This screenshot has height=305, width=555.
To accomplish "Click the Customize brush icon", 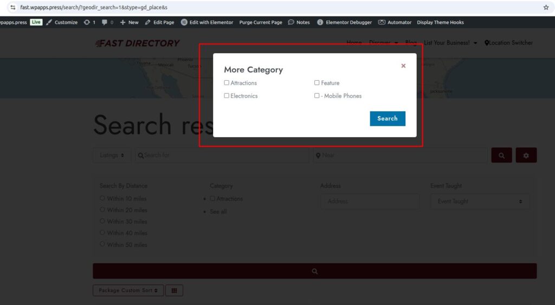I will (x=49, y=22).
